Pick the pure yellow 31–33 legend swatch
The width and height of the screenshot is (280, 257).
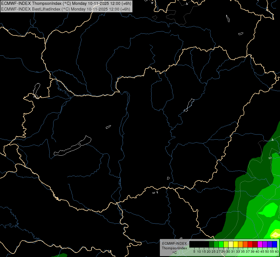point(236,244)
